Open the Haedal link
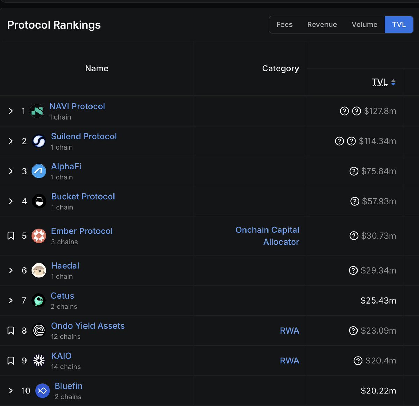 pos(65,266)
